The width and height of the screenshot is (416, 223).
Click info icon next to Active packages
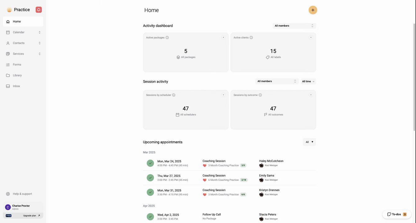(x=167, y=37)
